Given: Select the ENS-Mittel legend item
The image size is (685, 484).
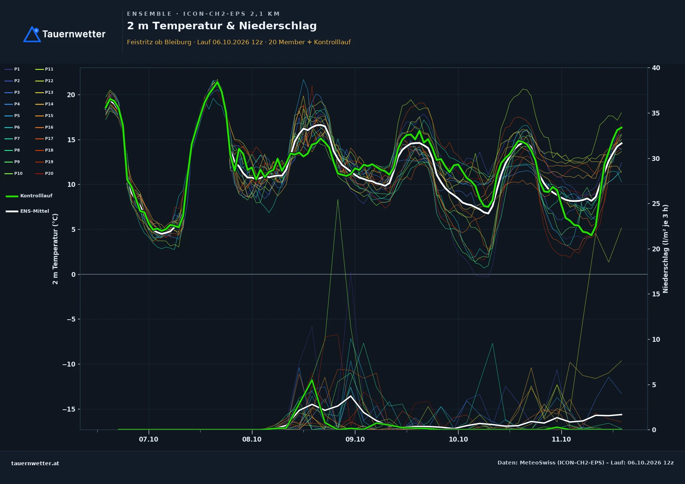Looking at the screenshot, I should point(27,211).
